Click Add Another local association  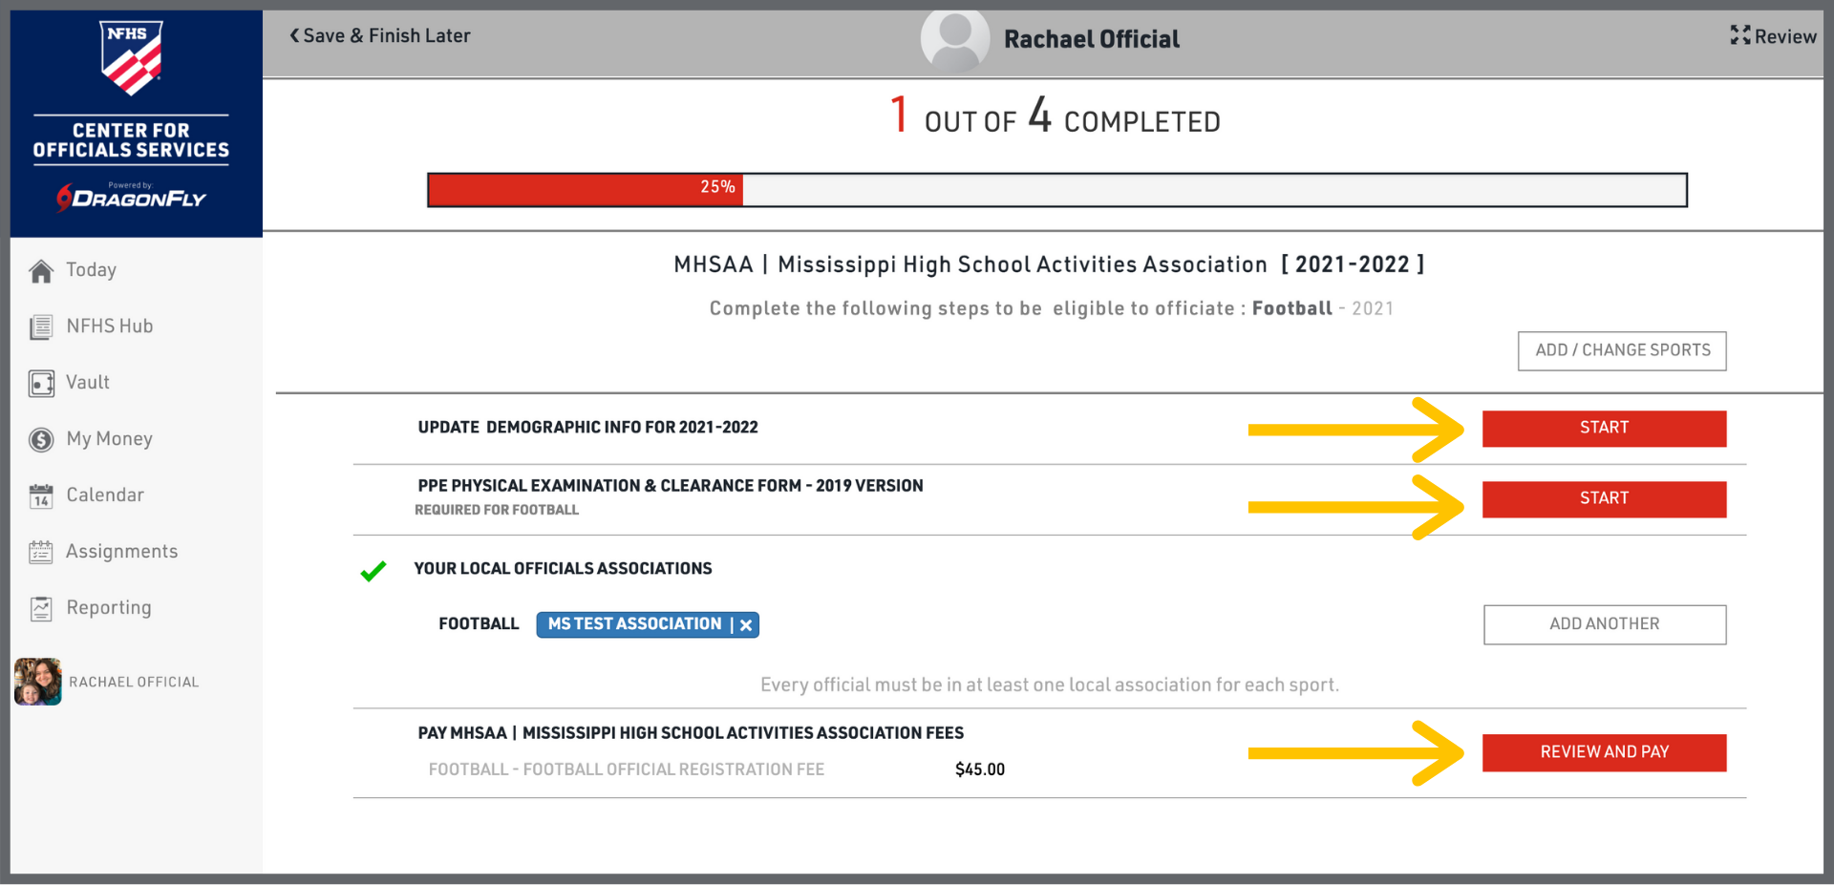pos(1604,624)
